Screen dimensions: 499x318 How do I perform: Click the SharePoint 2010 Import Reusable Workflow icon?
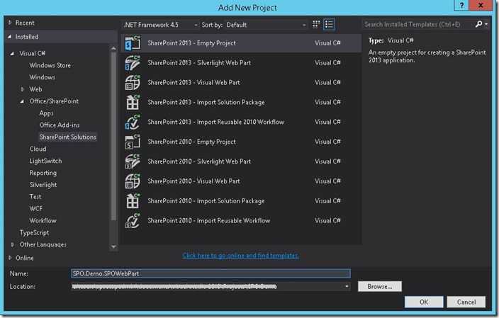(133, 220)
